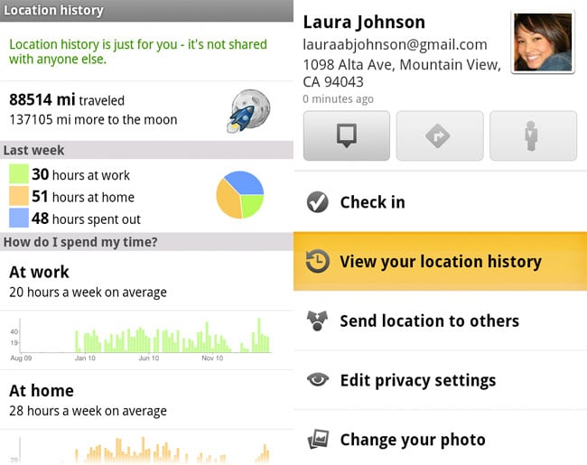Open Edit privacy settings
Image resolution: width=587 pixels, height=465 pixels.
440,380
